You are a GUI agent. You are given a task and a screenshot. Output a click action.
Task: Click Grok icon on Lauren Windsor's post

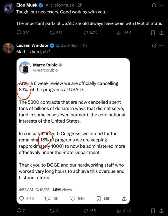coord(154,45)
